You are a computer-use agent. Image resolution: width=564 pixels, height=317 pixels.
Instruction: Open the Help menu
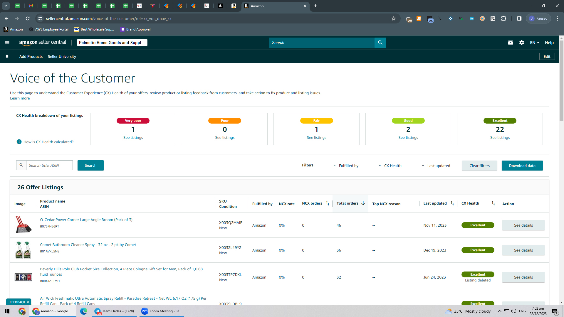549,43
